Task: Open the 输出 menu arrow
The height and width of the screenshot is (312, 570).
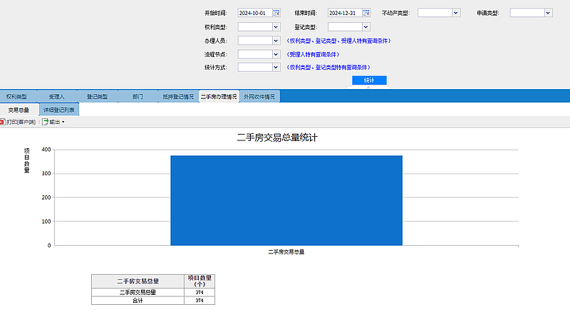Action: 63,123
